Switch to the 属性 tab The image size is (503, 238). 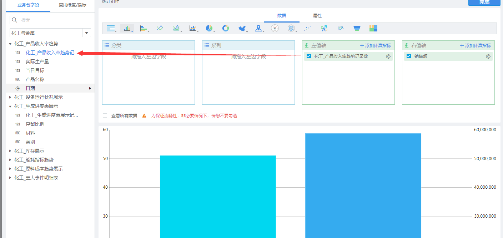317,16
